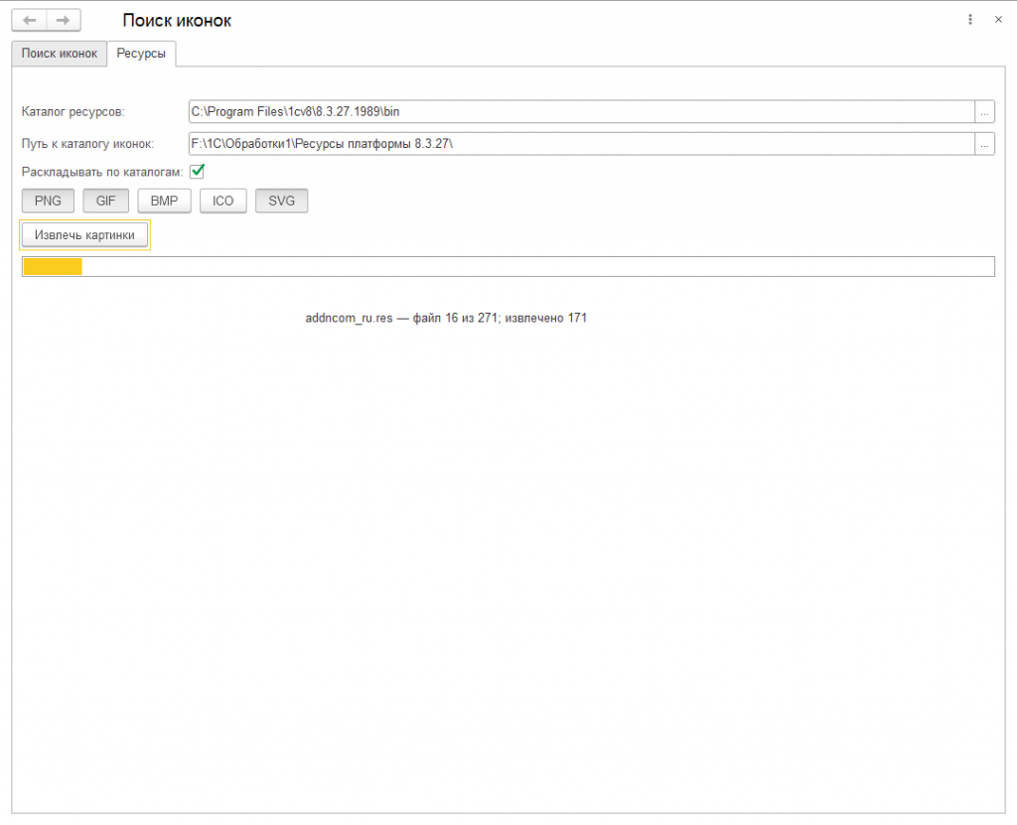Click the Поиск иконок window title

click(177, 20)
